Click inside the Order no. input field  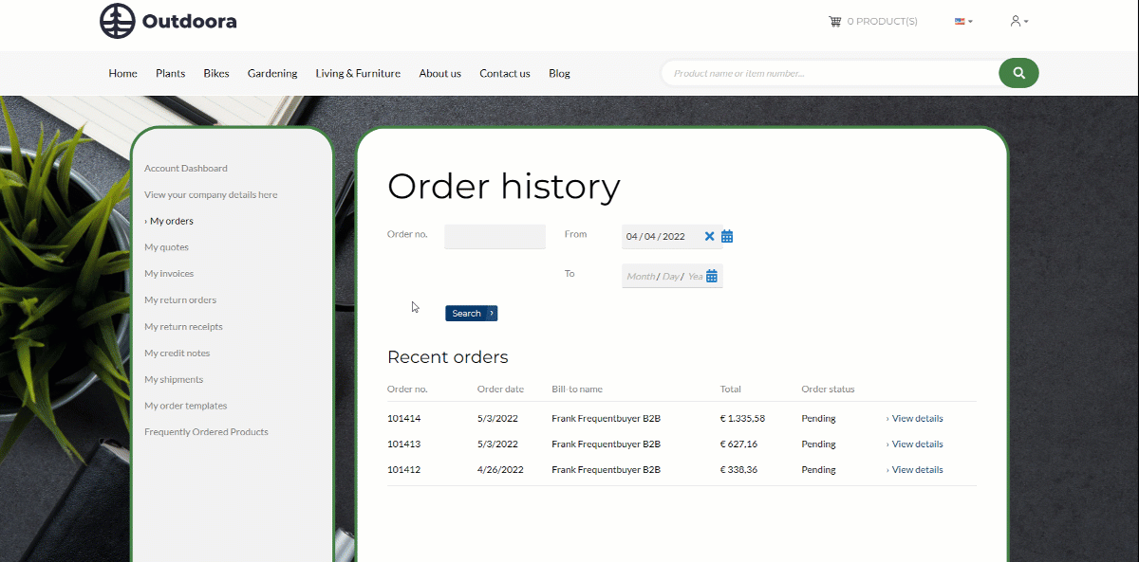(495, 236)
